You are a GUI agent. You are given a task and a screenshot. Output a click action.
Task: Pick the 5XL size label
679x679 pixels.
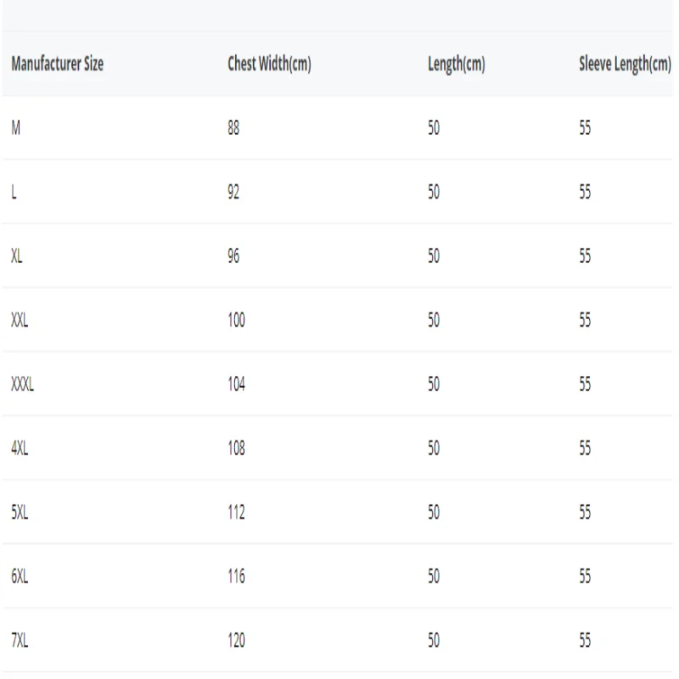coord(20,513)
